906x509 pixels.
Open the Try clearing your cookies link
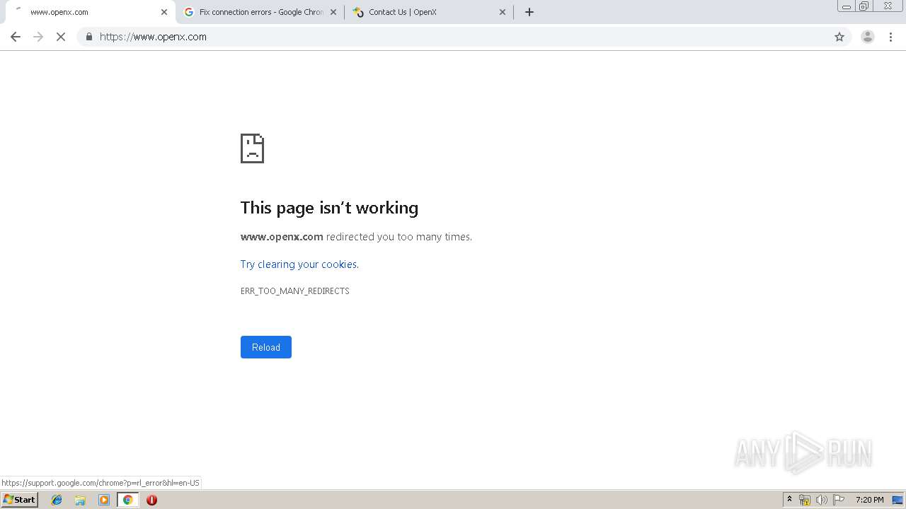pyautogui.click(x=299, y=264)
